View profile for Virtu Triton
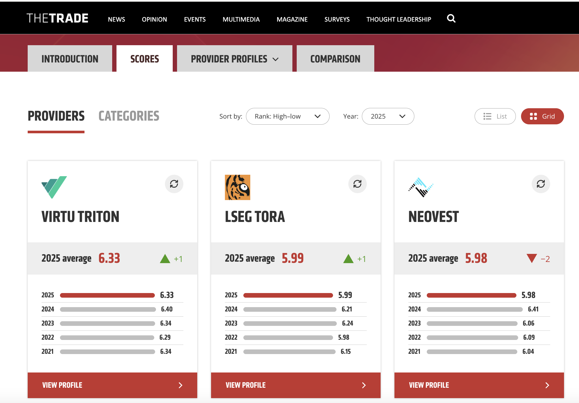The width and height of the screenshot is (579, 403). pos(112,385)
